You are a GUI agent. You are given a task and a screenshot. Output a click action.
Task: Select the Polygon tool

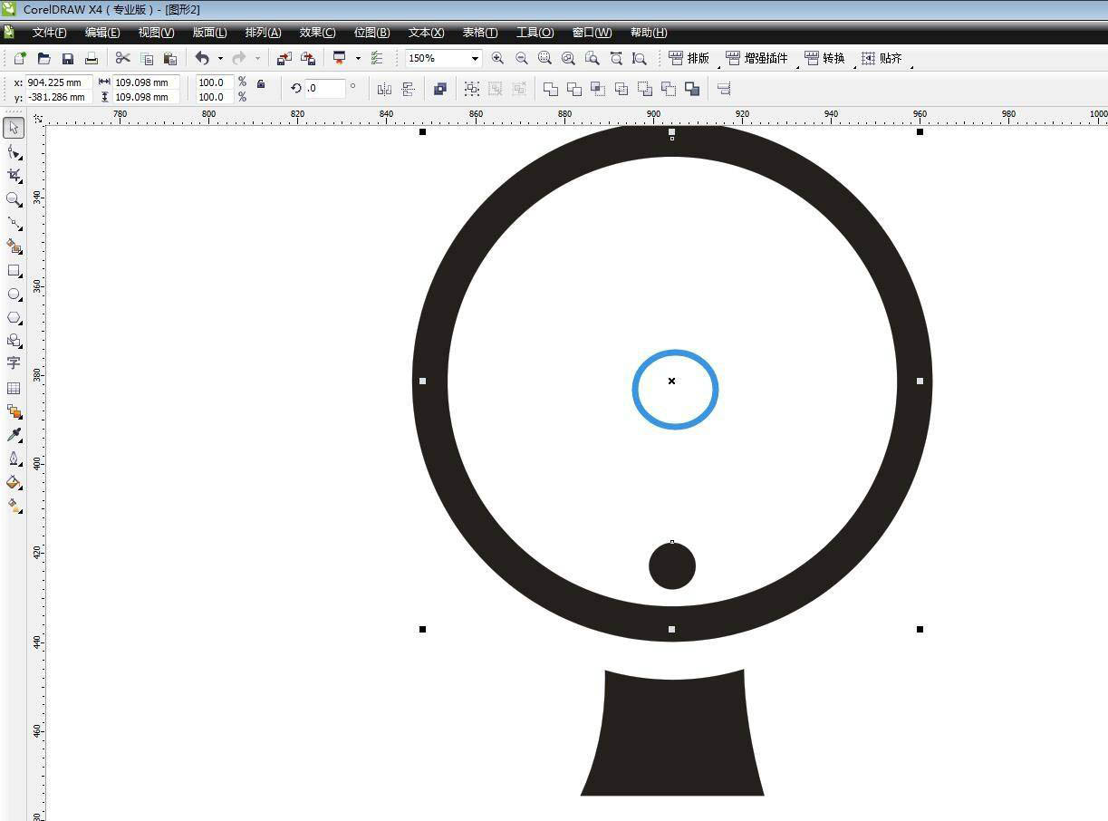click(14, 318)
